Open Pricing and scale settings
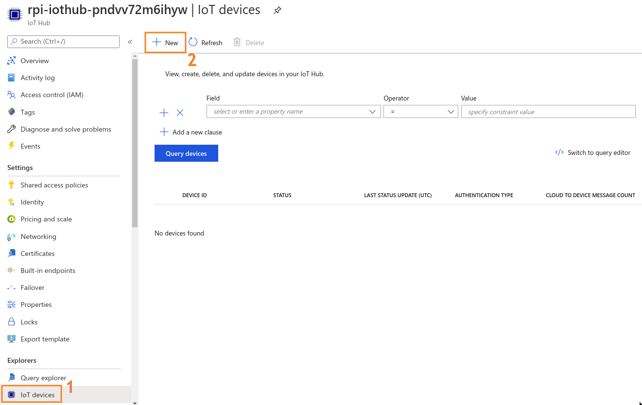The image size is (642, 405). (46, 219)
